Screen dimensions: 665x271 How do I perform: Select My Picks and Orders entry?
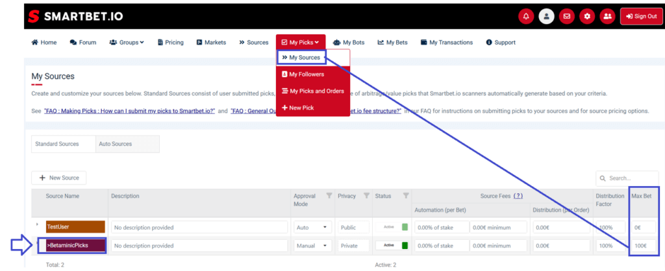pyautogui.click(x=313, y=91)
